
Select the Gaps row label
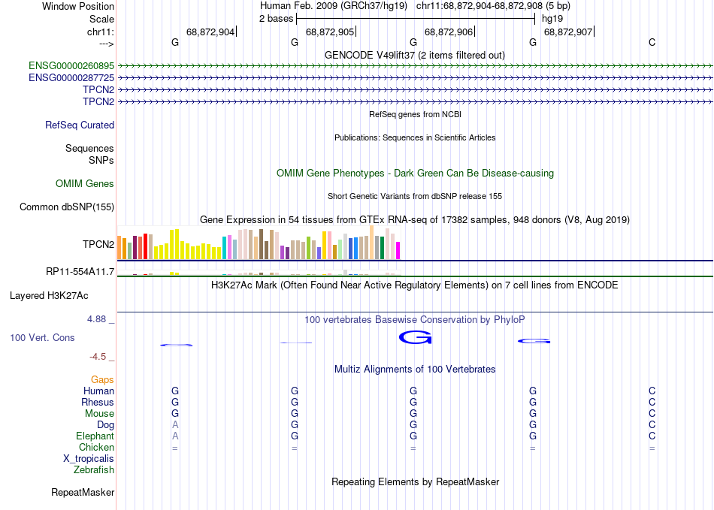click(x=102, y=379)
